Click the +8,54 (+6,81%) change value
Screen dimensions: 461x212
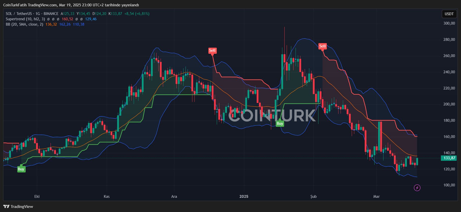tap(137, 14)
